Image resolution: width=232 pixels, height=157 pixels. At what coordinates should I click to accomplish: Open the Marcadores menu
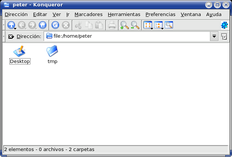point(89,15)
